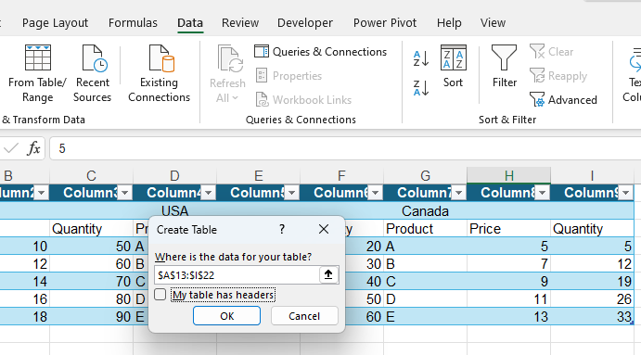The width and height of the screenshot is (641, 355).
Task: Clear the current filter
Action: [x=552, y=52]
